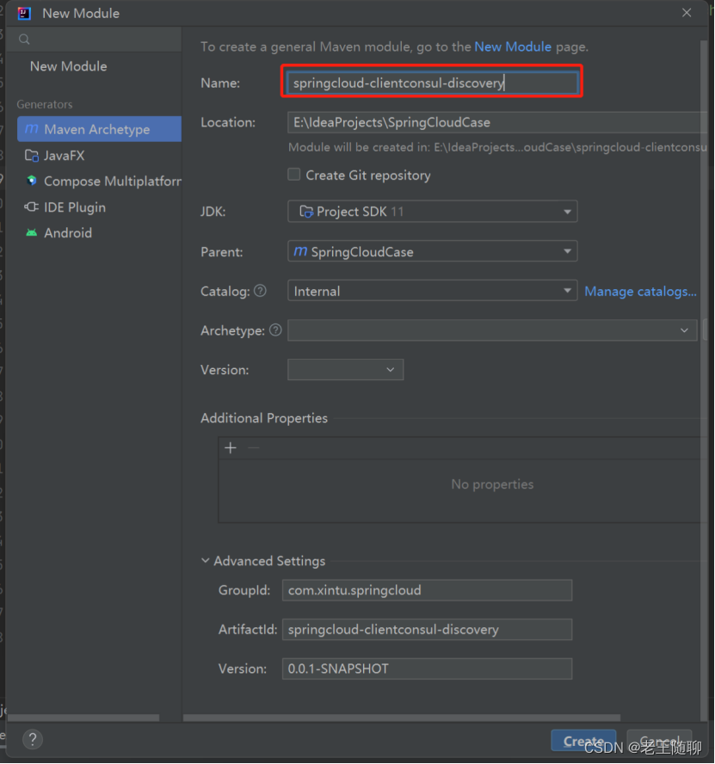Image resolution: width=715 pixels, height=764 pixels.
Task: Click the sidebar search field
Action: [x=94, y=40]
